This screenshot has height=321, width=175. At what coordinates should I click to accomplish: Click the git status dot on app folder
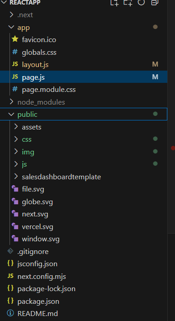[156, 27]
